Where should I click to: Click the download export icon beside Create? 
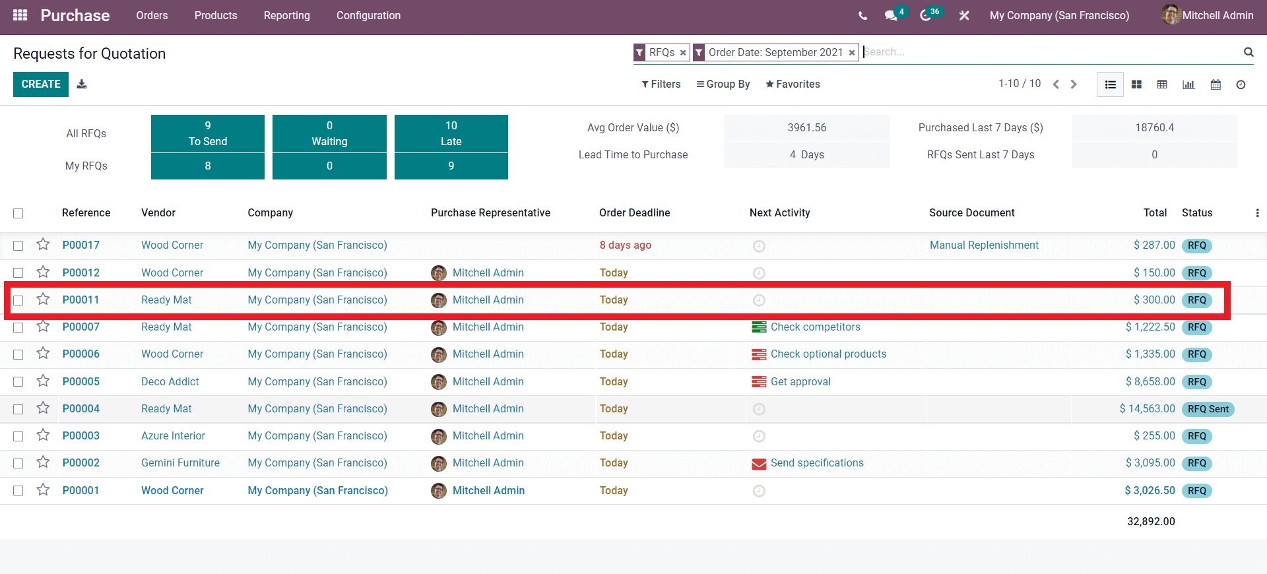coord(82,84)
